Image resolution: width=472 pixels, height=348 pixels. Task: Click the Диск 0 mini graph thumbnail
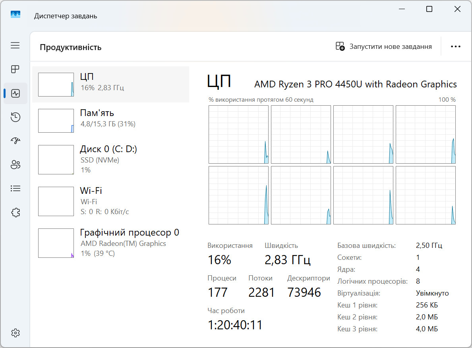[56, 160]
